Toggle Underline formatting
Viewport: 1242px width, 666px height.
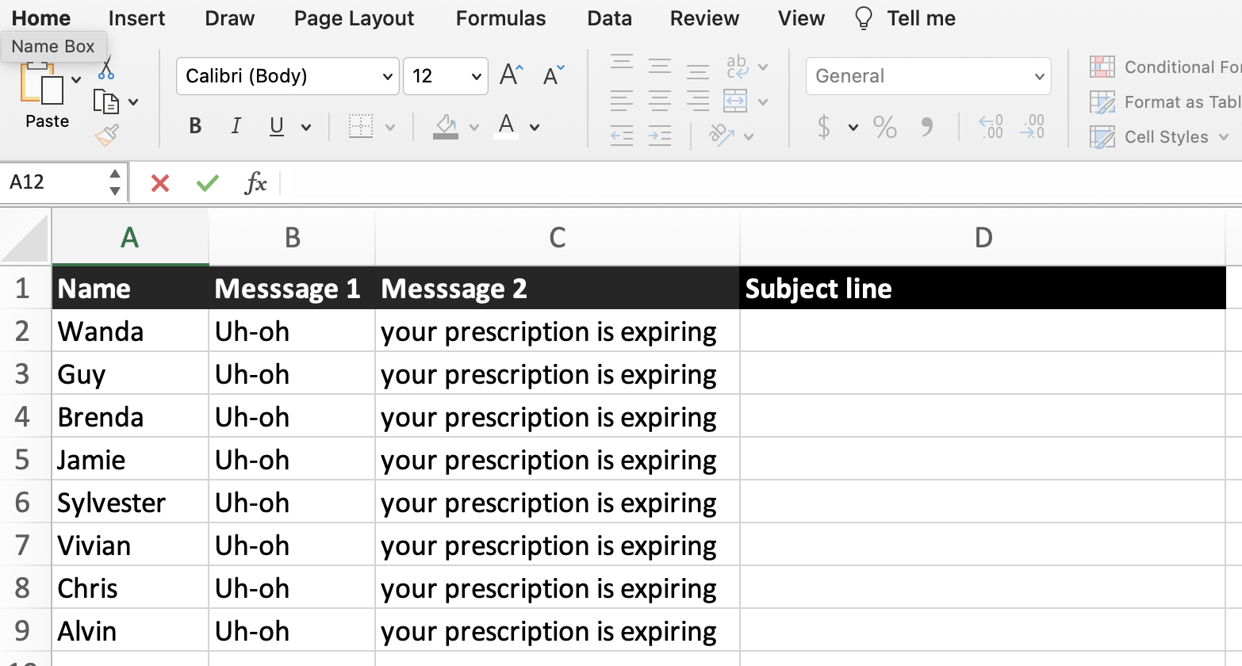(276, 126)
